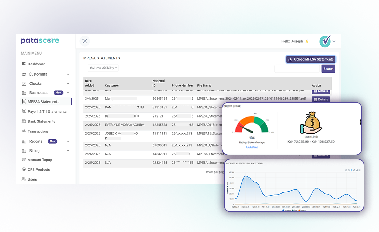The image size is (379, 232).
Task: Click National ID 50545454
Action: coord(160,99)
